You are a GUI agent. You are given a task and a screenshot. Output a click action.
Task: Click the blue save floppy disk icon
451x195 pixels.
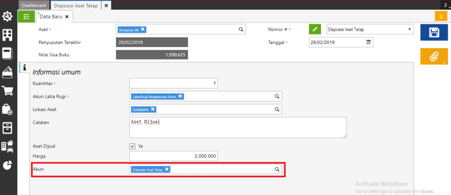(434, 33)
